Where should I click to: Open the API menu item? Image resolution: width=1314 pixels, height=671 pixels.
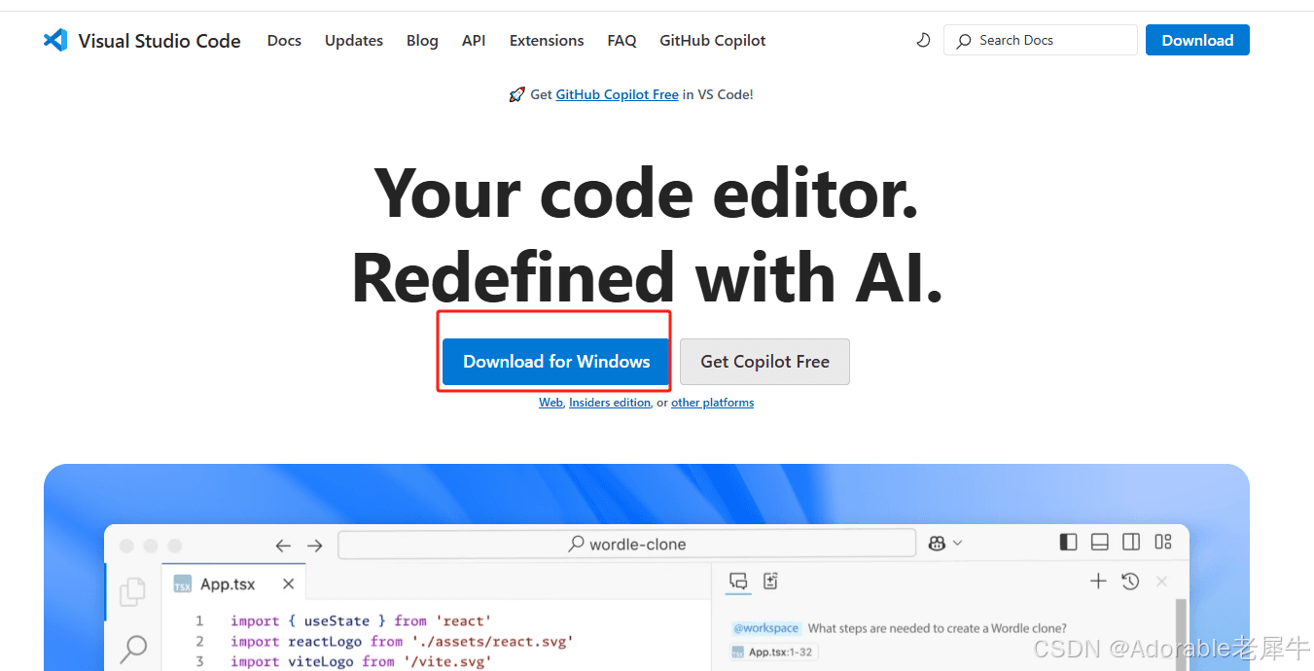coord(474,41)
